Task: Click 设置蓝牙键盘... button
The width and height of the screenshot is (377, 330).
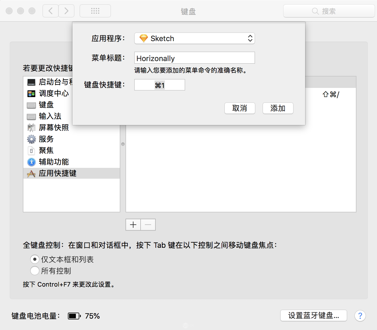Action: [x=314, y=315]
